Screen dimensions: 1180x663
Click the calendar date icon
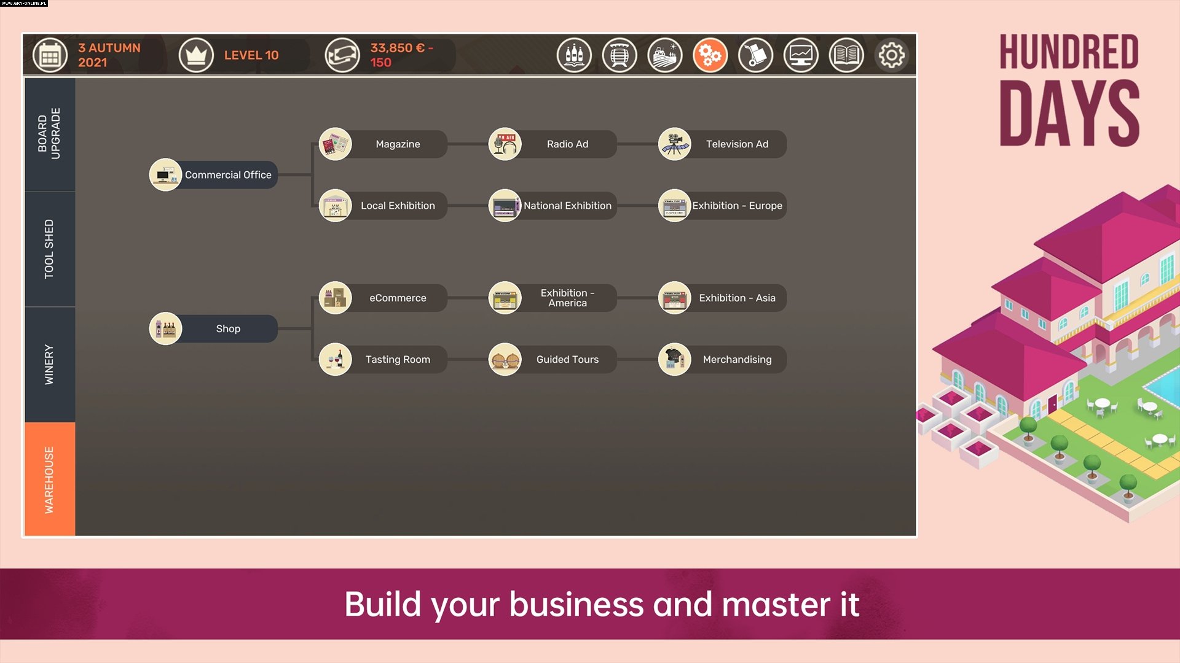click(x=50, y=55)
